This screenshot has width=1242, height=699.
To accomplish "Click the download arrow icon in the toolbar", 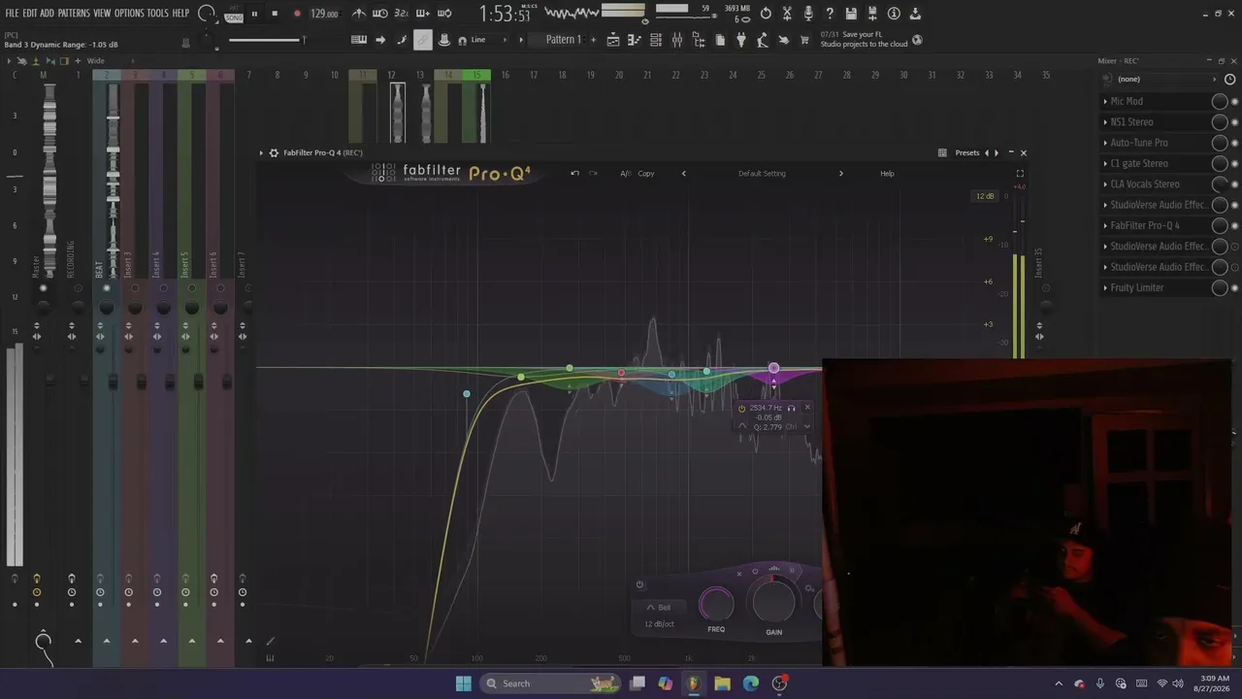I will point(915,14).
